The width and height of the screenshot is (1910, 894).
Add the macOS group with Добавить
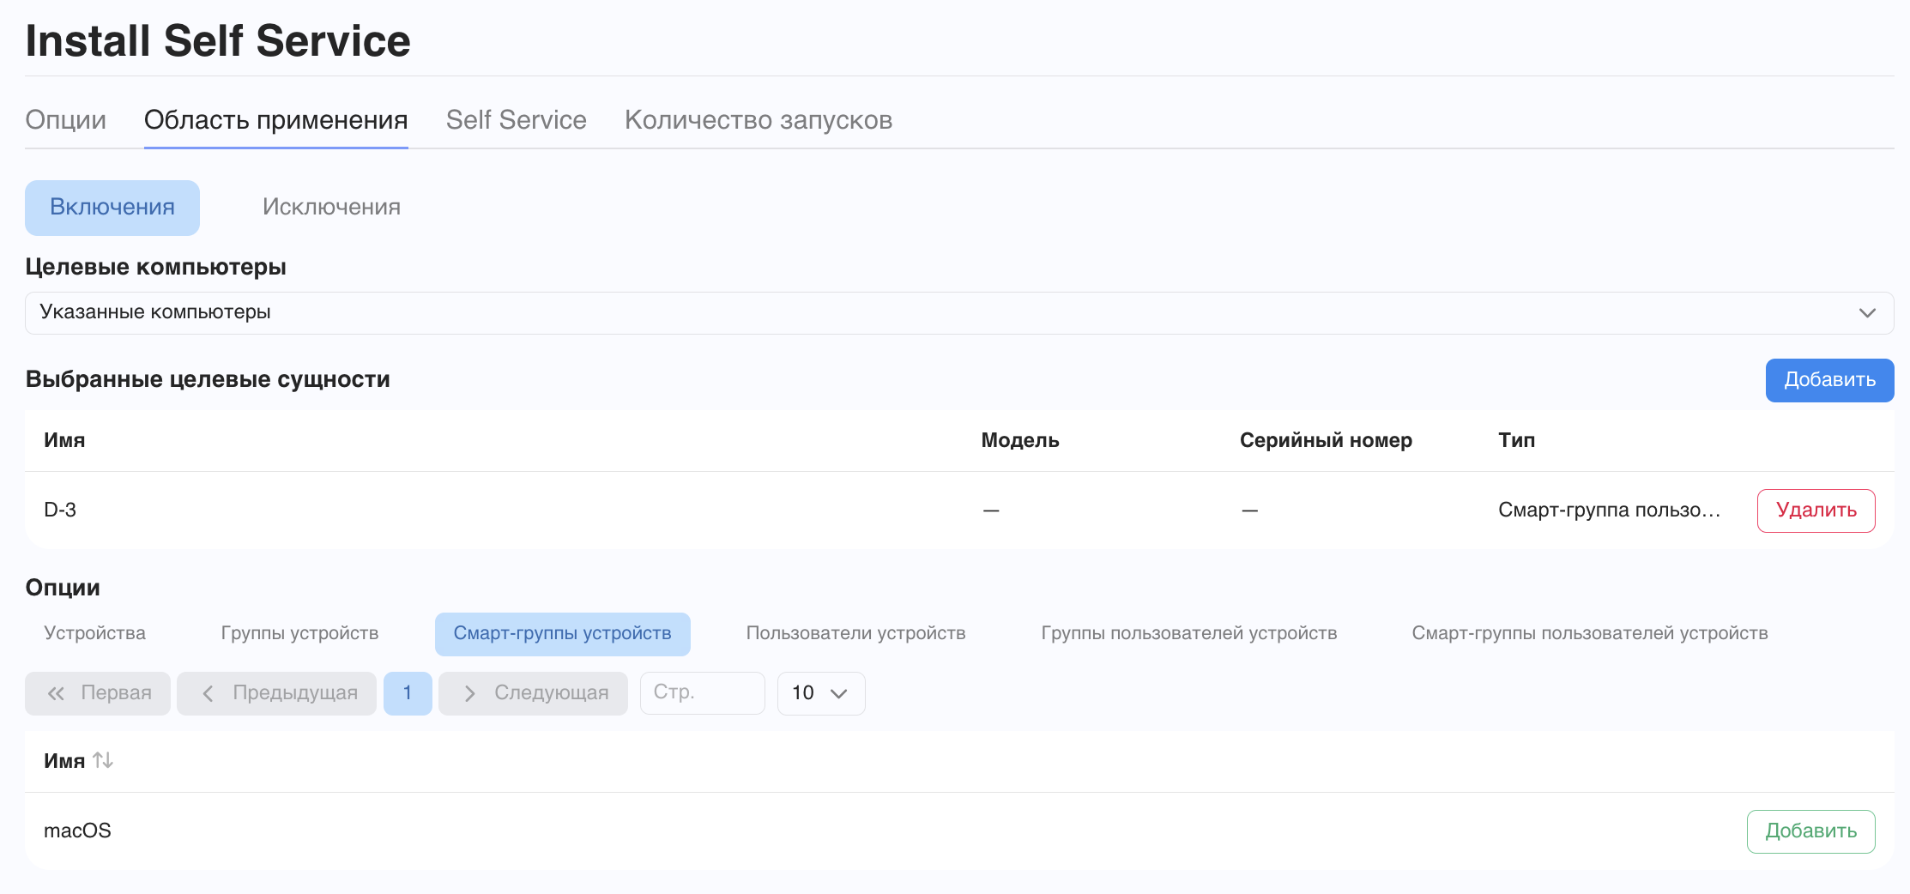pos(1811,831)
